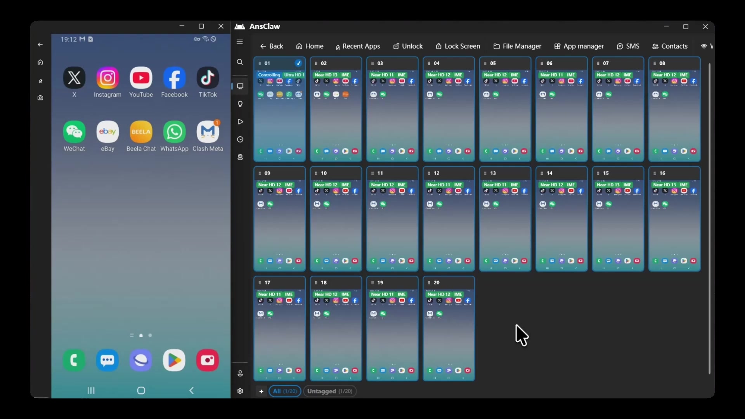Open YouTube app icon
The image size is (745, 419).
(x=141, y=78)
